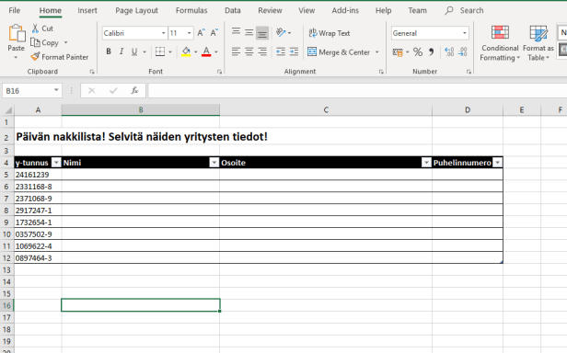The width and height of the screenshot is (567, 353).
Task: Switch to the Page Layout tab
Action: click(x=136, y=10)
